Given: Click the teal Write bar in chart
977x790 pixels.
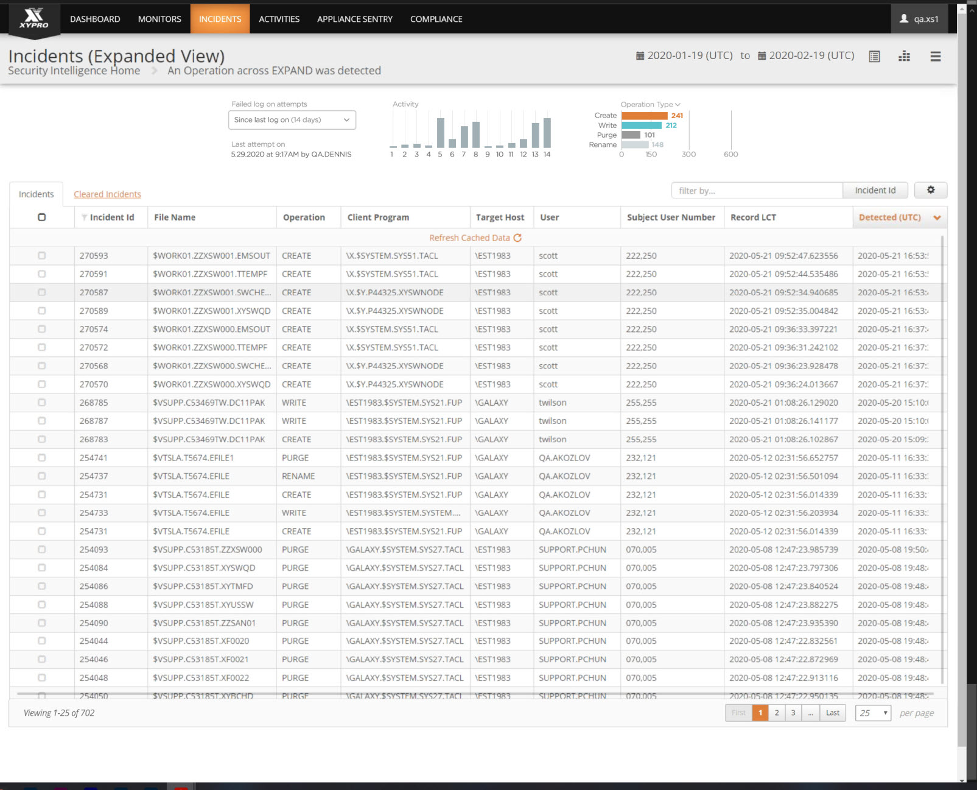Looking at the screenshot, I should point(642,125).
